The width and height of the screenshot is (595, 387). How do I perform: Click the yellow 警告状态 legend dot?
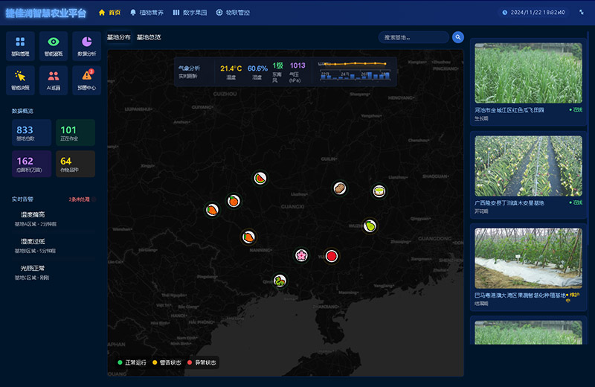click(155, 362)
